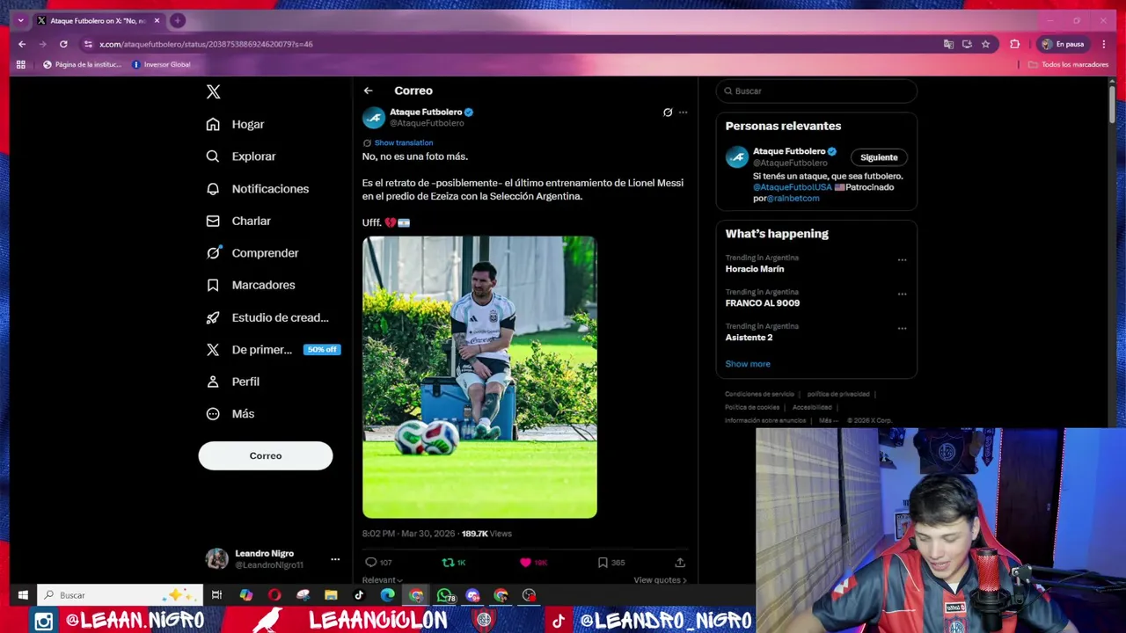Click the En pausa profile button

point(1064,44)
